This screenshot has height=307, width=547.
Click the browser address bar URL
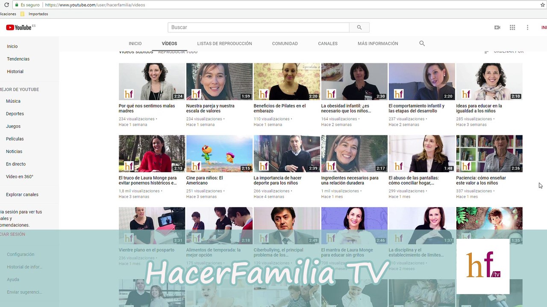95,5
